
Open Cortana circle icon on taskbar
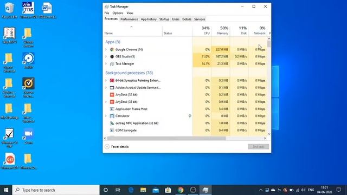(x=106, y=190)
